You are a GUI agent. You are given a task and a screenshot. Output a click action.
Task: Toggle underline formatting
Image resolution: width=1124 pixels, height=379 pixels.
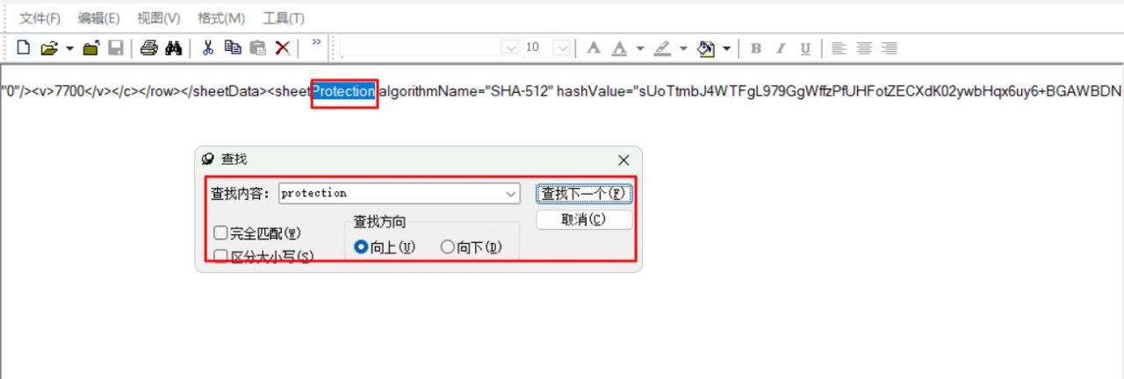pos(804,48)
